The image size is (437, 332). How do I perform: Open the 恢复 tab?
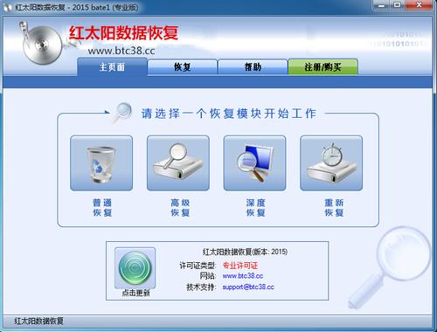[x=183, y=67]
